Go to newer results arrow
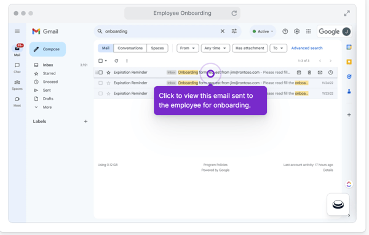 tap(320, 61)
